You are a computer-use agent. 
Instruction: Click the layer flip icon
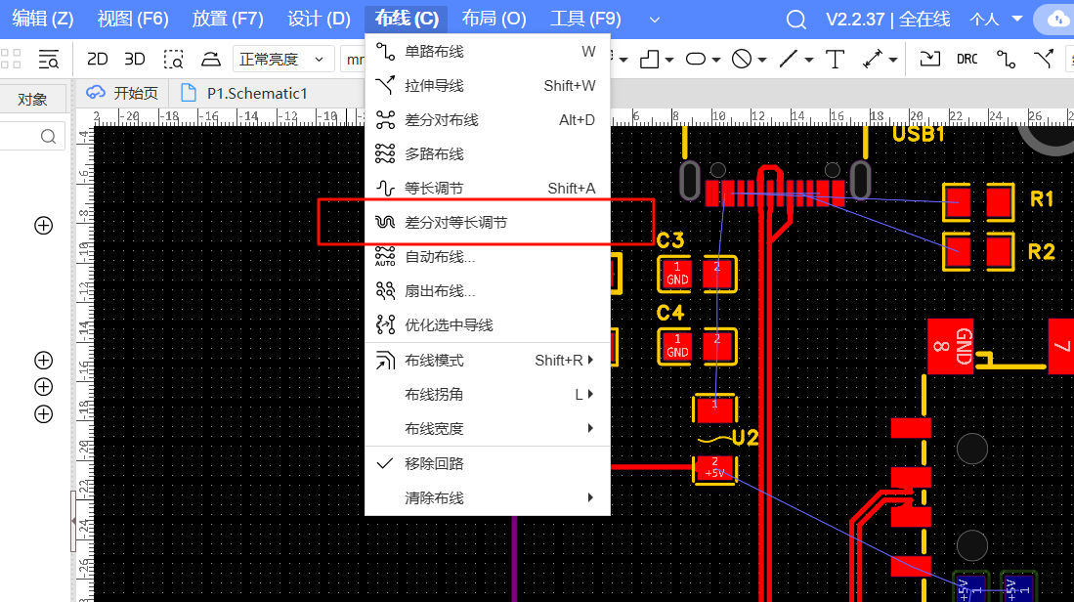[x=211, y=60]
